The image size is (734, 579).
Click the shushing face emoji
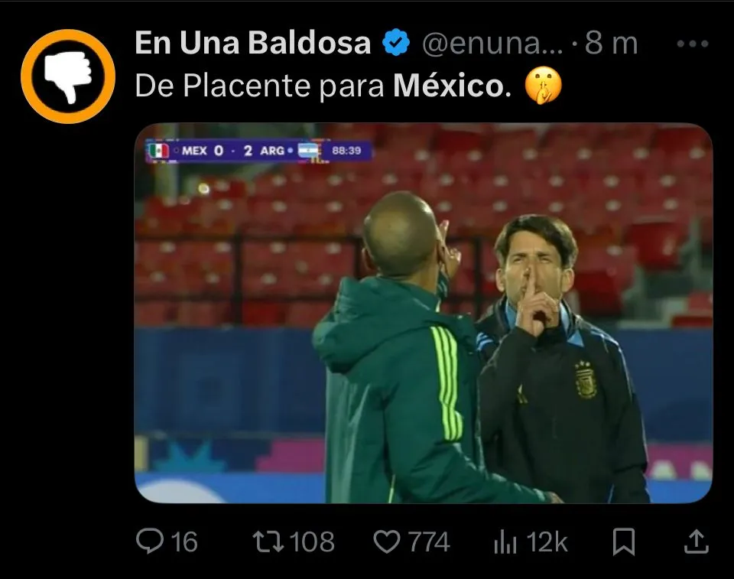543,86
